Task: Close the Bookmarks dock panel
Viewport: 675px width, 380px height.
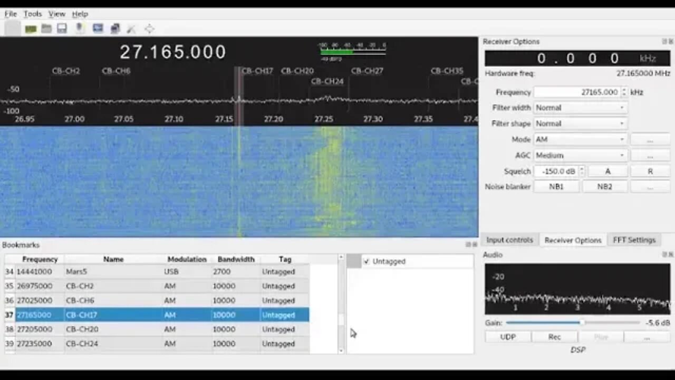Action: tap(474, 245)
